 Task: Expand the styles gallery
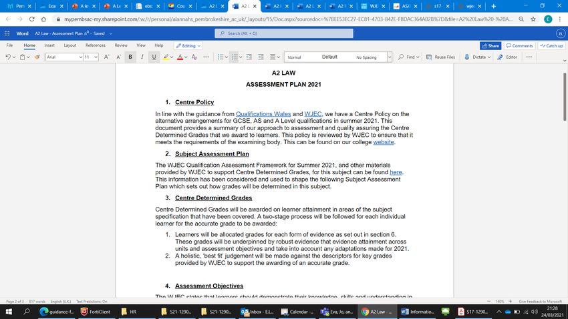click(390, 57)
